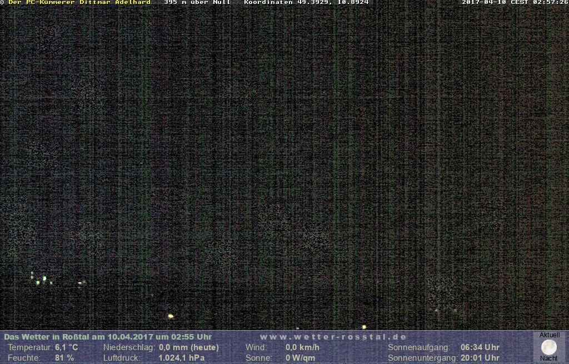Click the 'Nacht' label below the moon
Image resolution: width=569 pixels, height=364 pixels.
pyautogui.click(x=548, y=358)
